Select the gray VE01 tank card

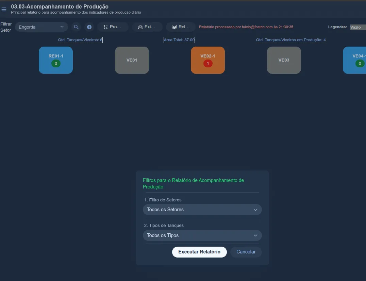click(x=132, y=60)
